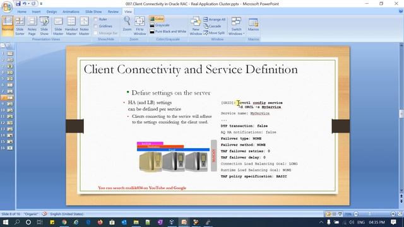Open a New Window of presentation

(x=196, y=26)
